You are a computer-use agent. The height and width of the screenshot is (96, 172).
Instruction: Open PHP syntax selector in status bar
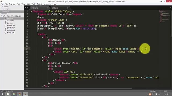tap(166, 91)
